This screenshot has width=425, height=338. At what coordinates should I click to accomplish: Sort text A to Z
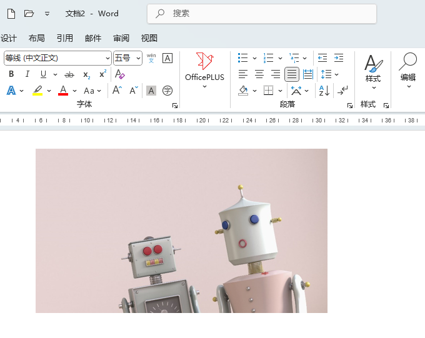click(x=324, y=91)
